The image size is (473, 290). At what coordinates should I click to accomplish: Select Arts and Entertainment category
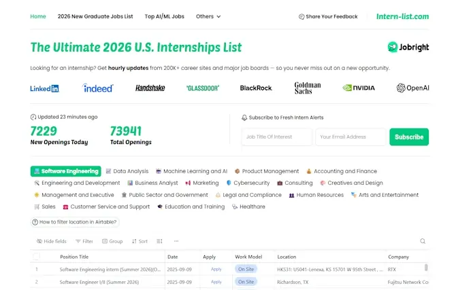click(385, 195)
